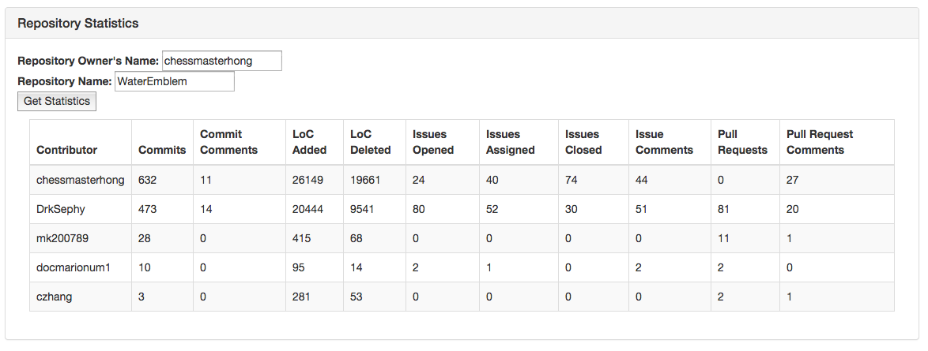Click the Repository Statistics panel heading
Viewport: 928px width, 351px height.
[77, 24]
